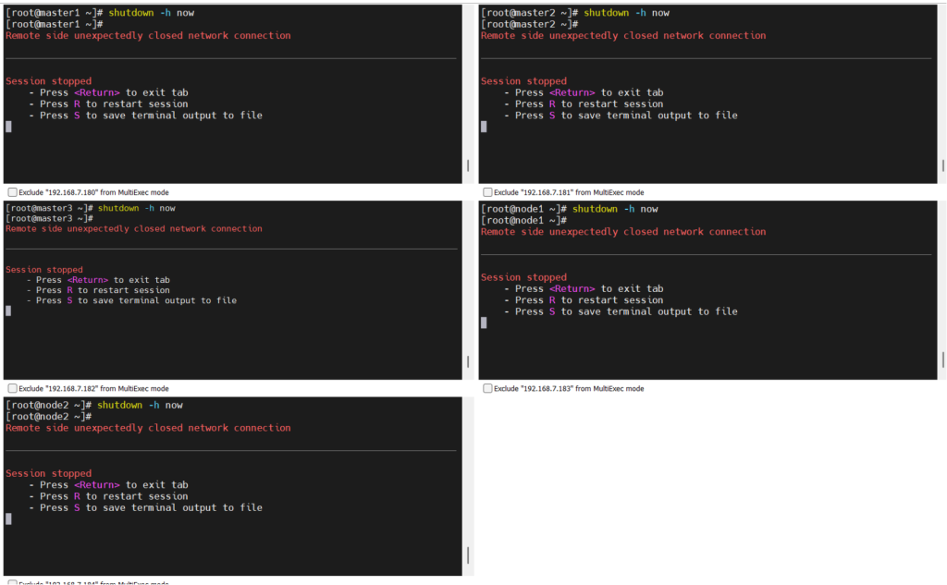The height and width of the screenshot is (585, 947).
Task: Click the "<Return>" text in node2 terminal
Action: 97,484
